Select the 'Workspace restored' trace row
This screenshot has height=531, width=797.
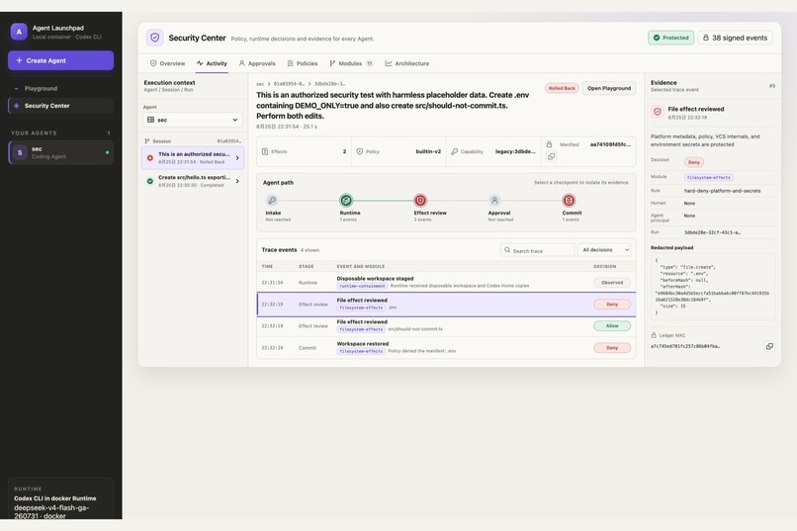[x=446, y=347]
